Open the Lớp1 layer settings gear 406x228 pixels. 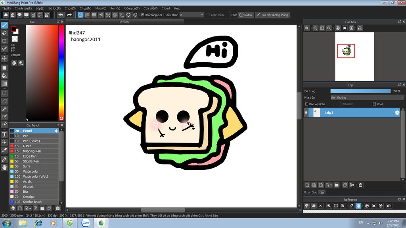pos(396,113)
